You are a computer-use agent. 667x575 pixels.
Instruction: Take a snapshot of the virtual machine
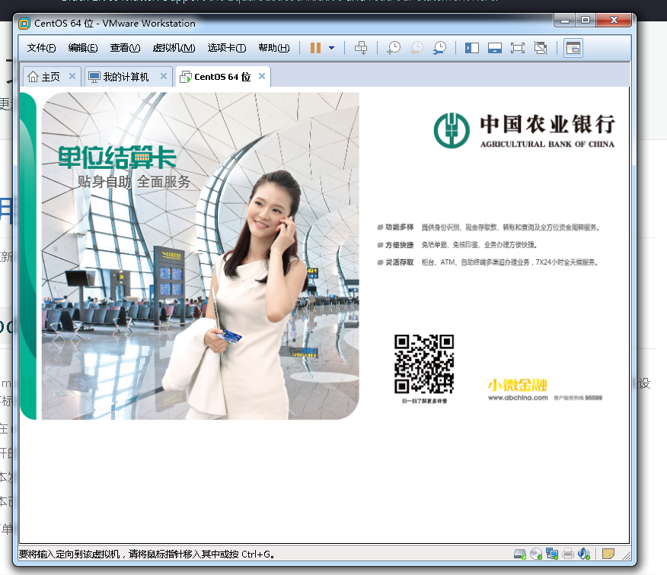click(394, 48)
